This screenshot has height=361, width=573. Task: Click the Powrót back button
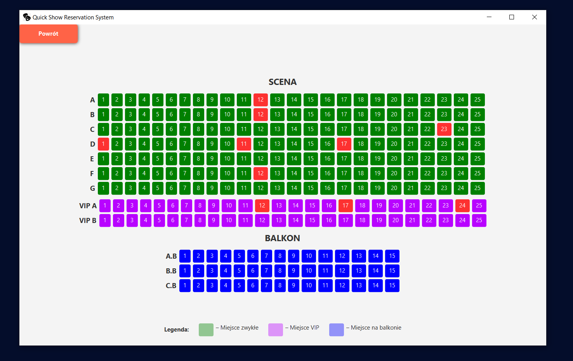pos(49,34)
